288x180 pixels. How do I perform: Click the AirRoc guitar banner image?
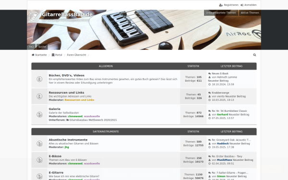coord(144,30)
